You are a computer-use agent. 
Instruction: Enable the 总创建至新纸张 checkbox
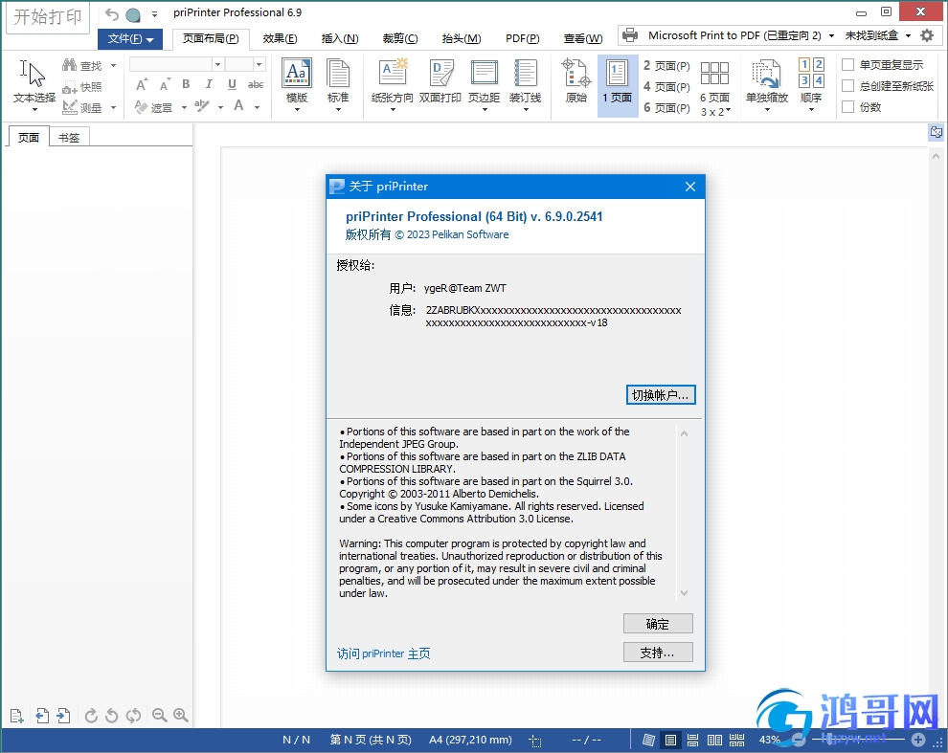click(x=848, y=86)
